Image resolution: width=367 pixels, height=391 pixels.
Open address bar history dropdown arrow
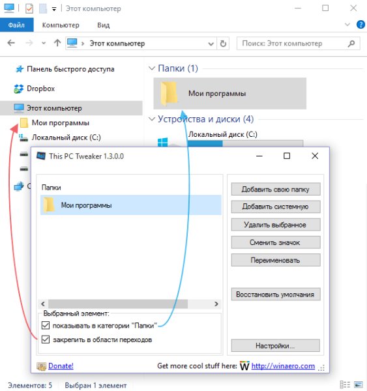[211, 44]
